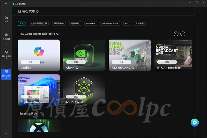The image size is (207, 138).
Task: Select the 生產力與開發工具 tab
Action: tap(39, 24)
